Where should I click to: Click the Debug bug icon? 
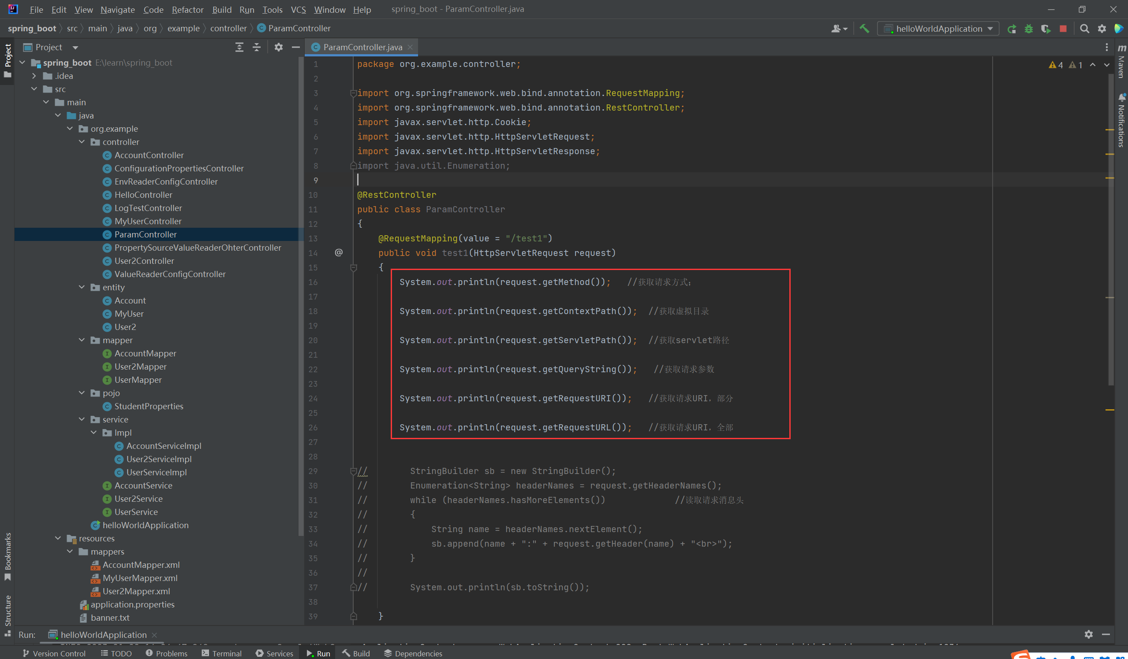[1029, 29]
